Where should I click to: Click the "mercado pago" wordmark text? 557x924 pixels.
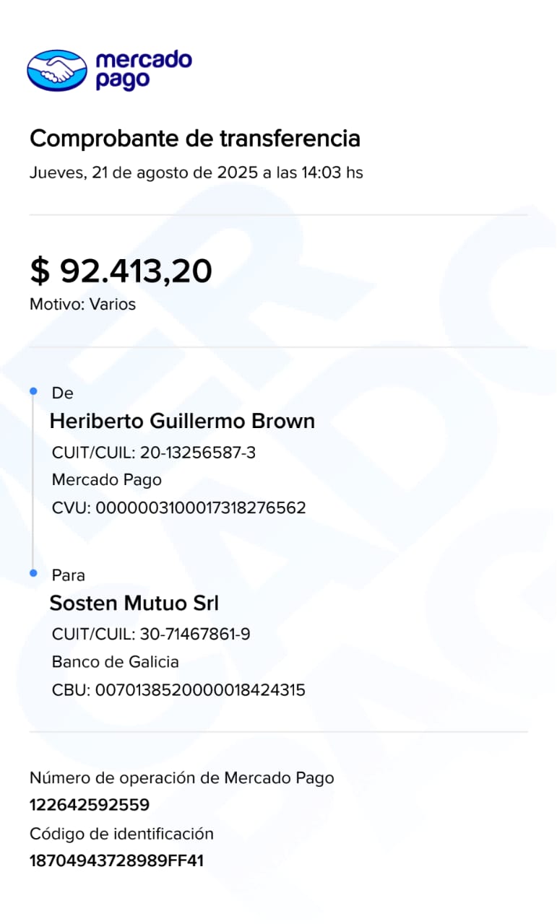pyautogui.click(x=143, y=70)
